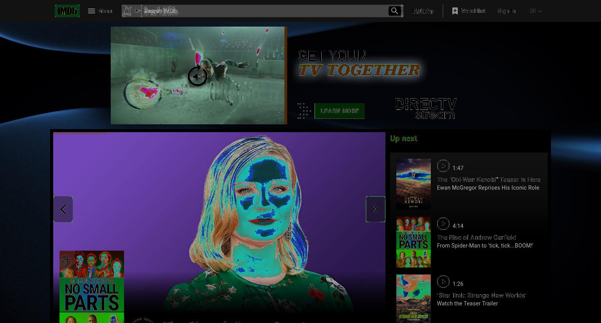Add No Small Parts poster to watchlist
Viewport: 601px width, 323px height.
[67, 259]
